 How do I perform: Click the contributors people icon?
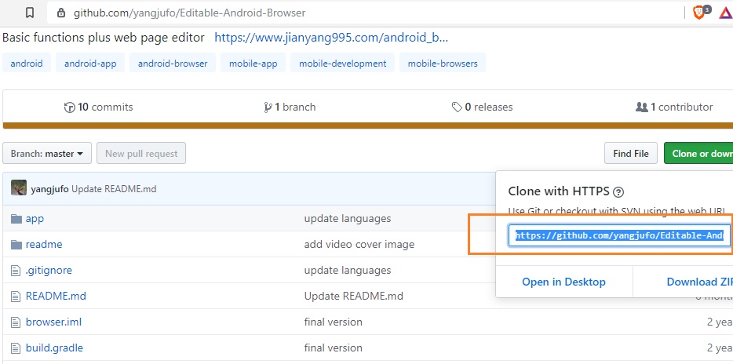(x=642, y=107)
